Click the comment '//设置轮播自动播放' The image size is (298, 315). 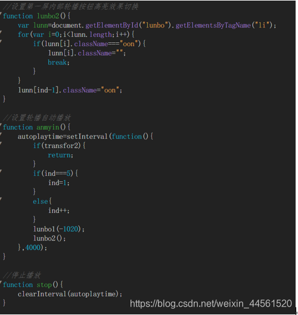pyautogui.click(x=37, y=118)
